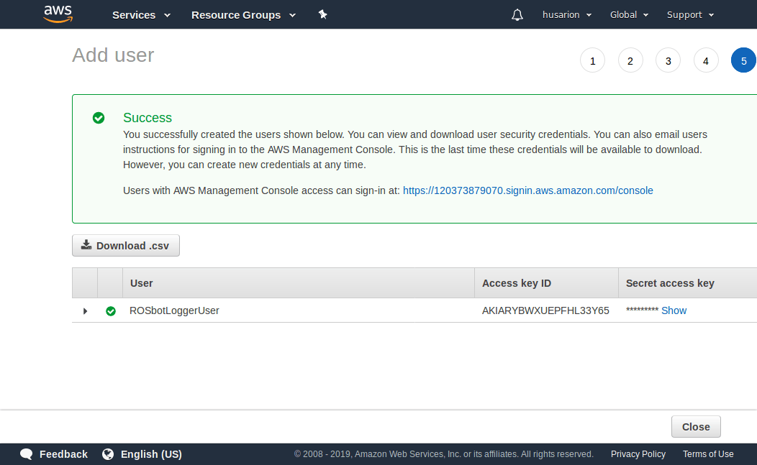Image resolution: width=757 pixels, height=465 pixels.
Task: Open the husarion account menu
Action: pos(567,15)
